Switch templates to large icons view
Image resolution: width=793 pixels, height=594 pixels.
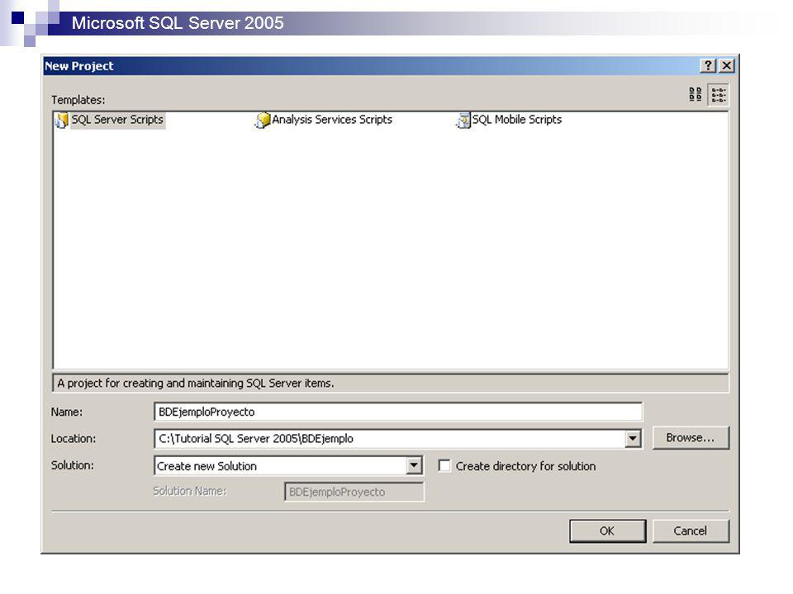click(696, 94)
